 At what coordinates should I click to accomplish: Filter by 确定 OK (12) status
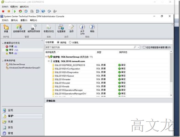pyautogui.click(x=12, y=50)
